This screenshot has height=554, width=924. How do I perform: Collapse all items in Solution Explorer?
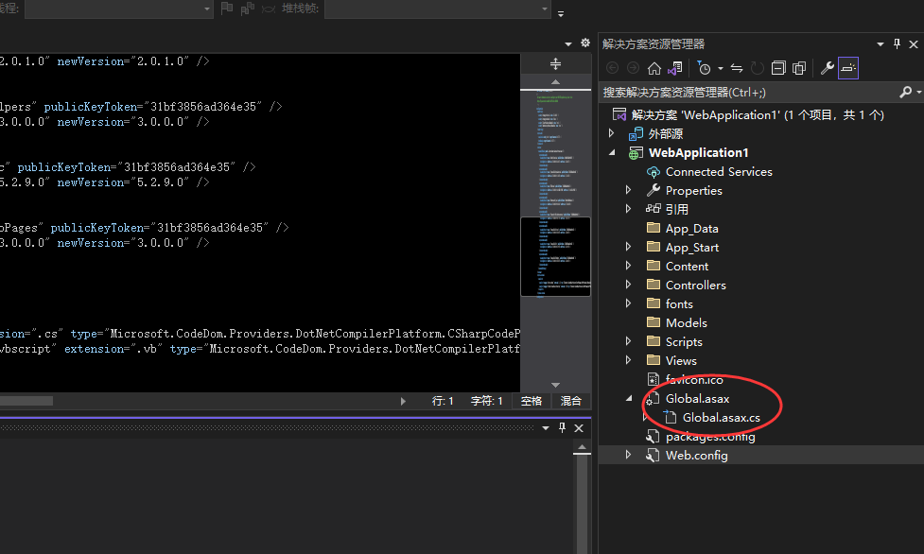(778, 68)
